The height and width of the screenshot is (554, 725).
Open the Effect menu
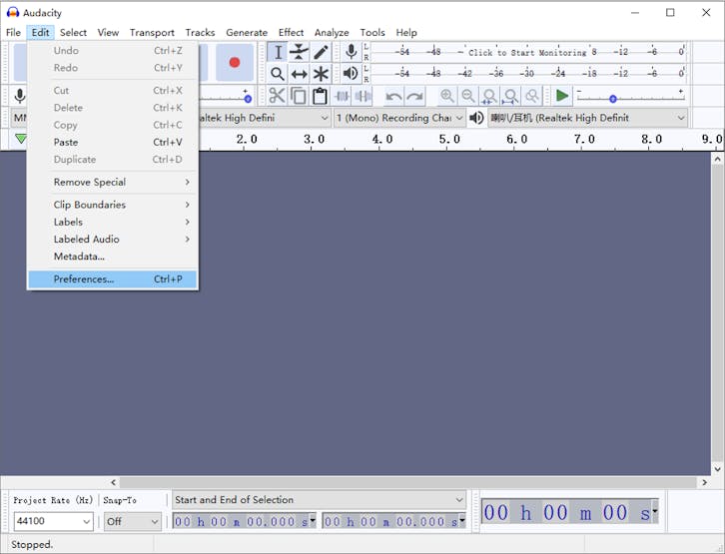point(291,32)
